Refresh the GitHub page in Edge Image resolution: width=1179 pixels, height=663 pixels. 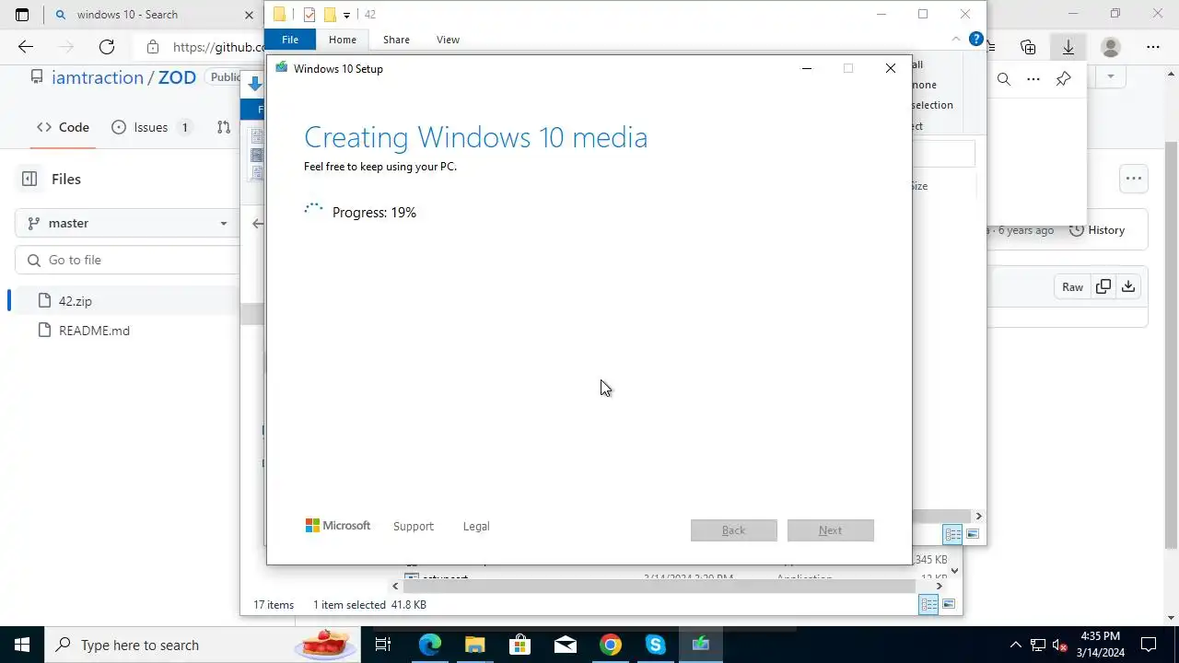point(107,47)
